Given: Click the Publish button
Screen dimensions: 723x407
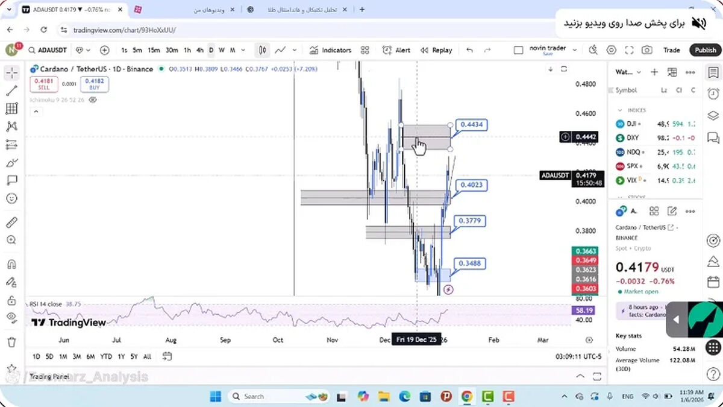Looking at the screenshot, I should [705, 50].
